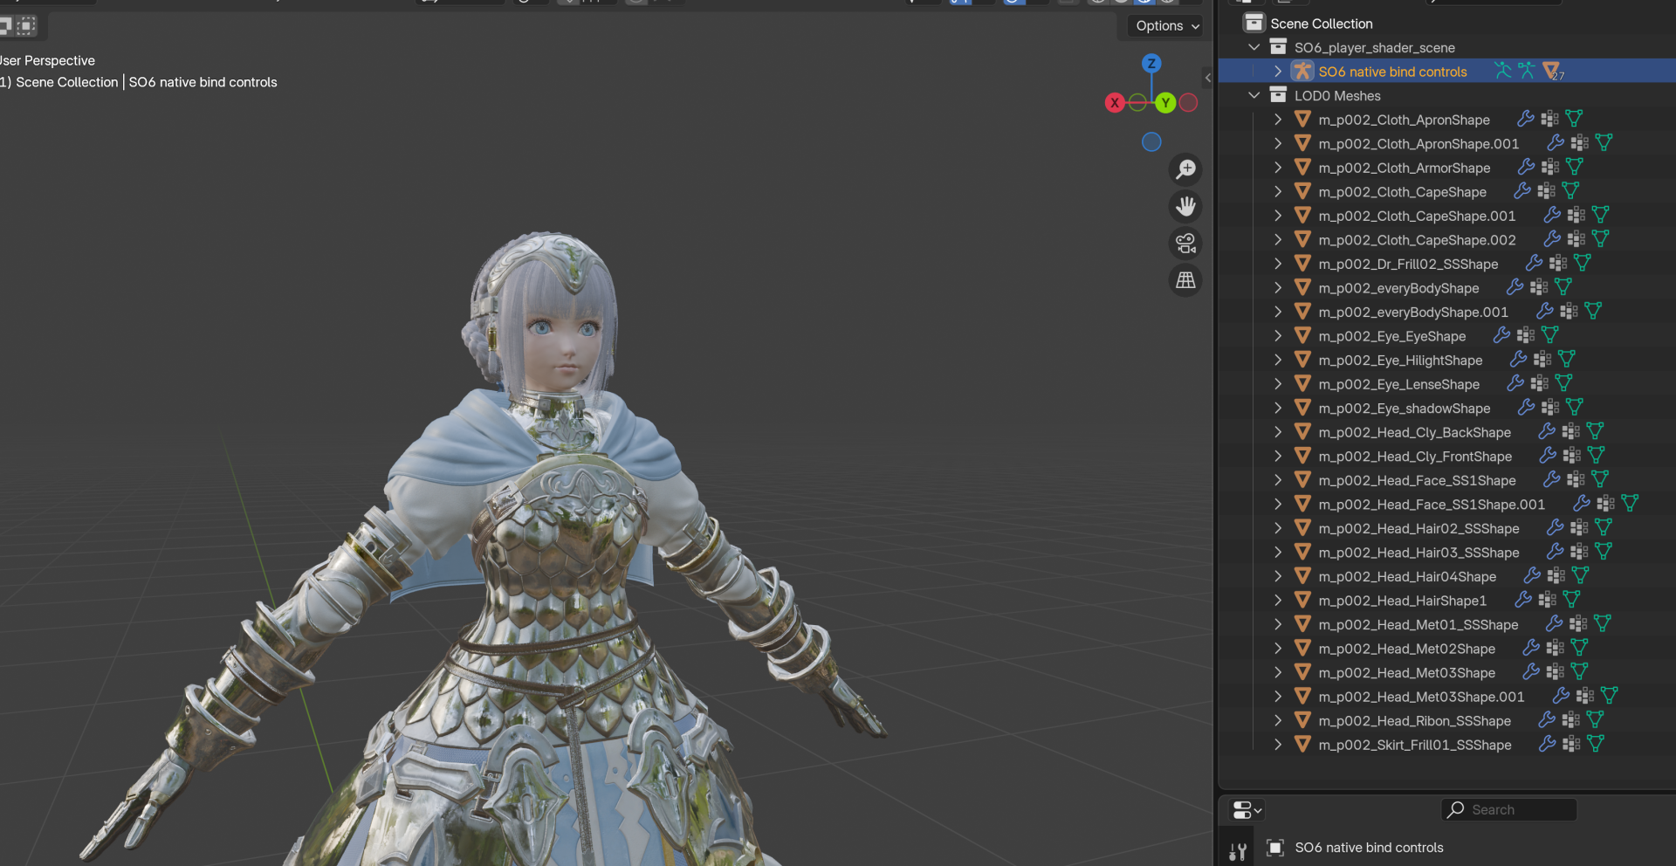The width and height of the screenshot is (1676, 866).
Task: Click the armature data icon in SO6 native bind controls row
Action: coord(1526,71)
